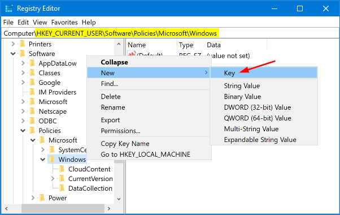Click the CurrentVersion folder icon
Screen dimensions: 340x215
coord(62,179)
